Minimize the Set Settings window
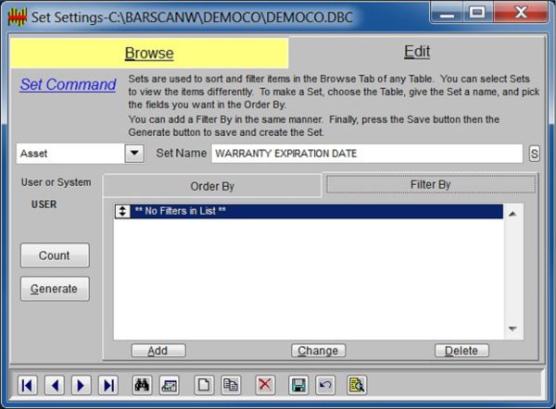The width and height of the screenshot is (556, 409). coord(447,13)
